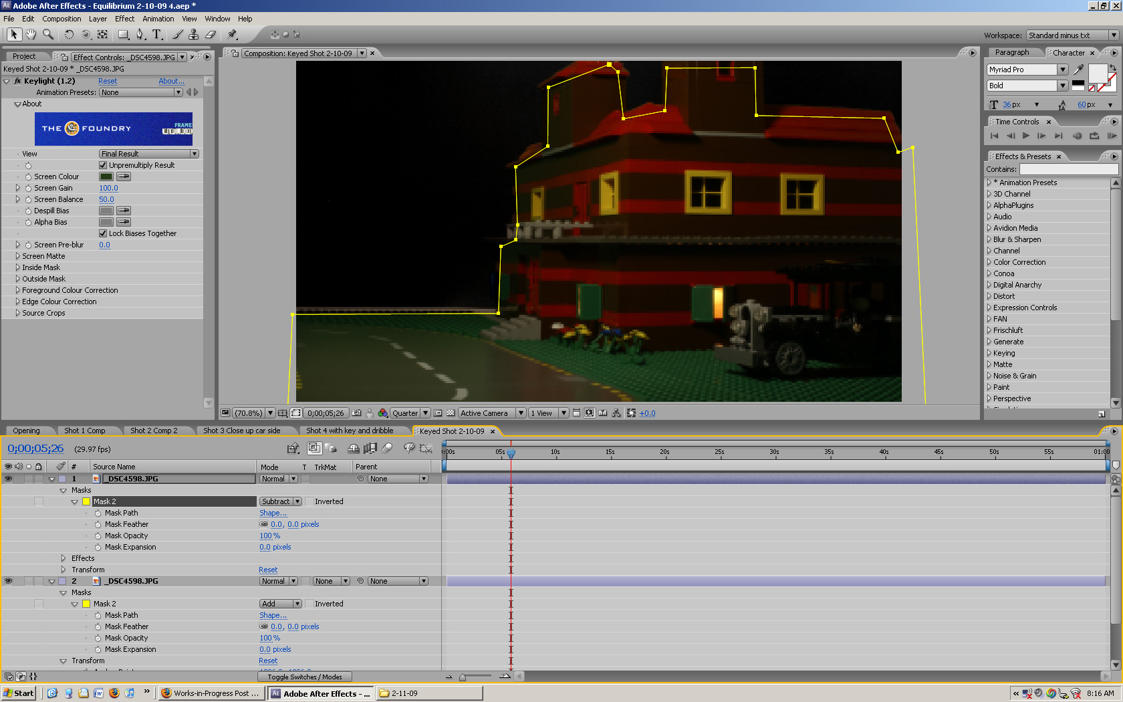Click the Take Snapshot camera icon
The image size is (1123, 702).
click(x=356, y=413)
